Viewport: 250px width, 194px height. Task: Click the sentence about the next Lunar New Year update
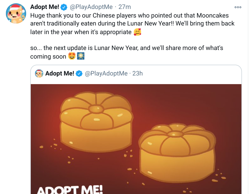click(126, 48)
